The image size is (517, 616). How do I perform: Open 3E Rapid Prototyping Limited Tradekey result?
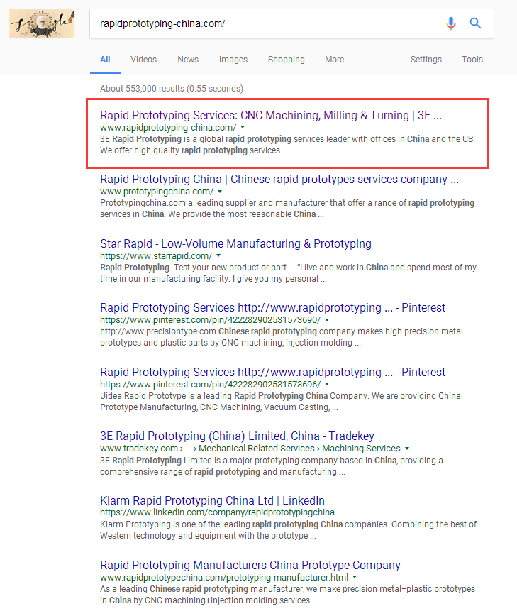pos(237,436)
